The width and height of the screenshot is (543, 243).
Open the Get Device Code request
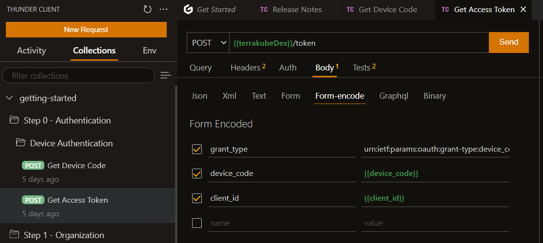pyautogui.click(x=76, y=165)
